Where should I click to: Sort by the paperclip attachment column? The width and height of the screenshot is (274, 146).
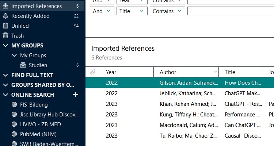93,72
